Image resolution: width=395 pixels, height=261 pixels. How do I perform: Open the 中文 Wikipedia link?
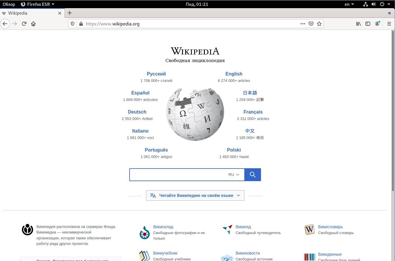(x=250, y=131)
